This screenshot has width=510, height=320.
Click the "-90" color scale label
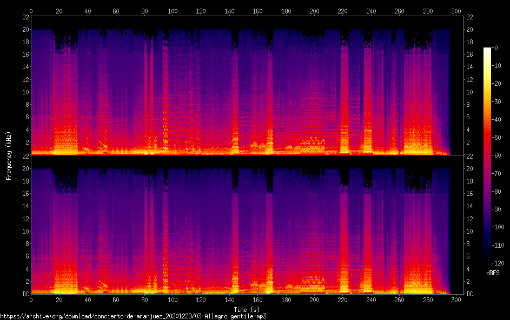pyautogui.click(x=496, y=209)
